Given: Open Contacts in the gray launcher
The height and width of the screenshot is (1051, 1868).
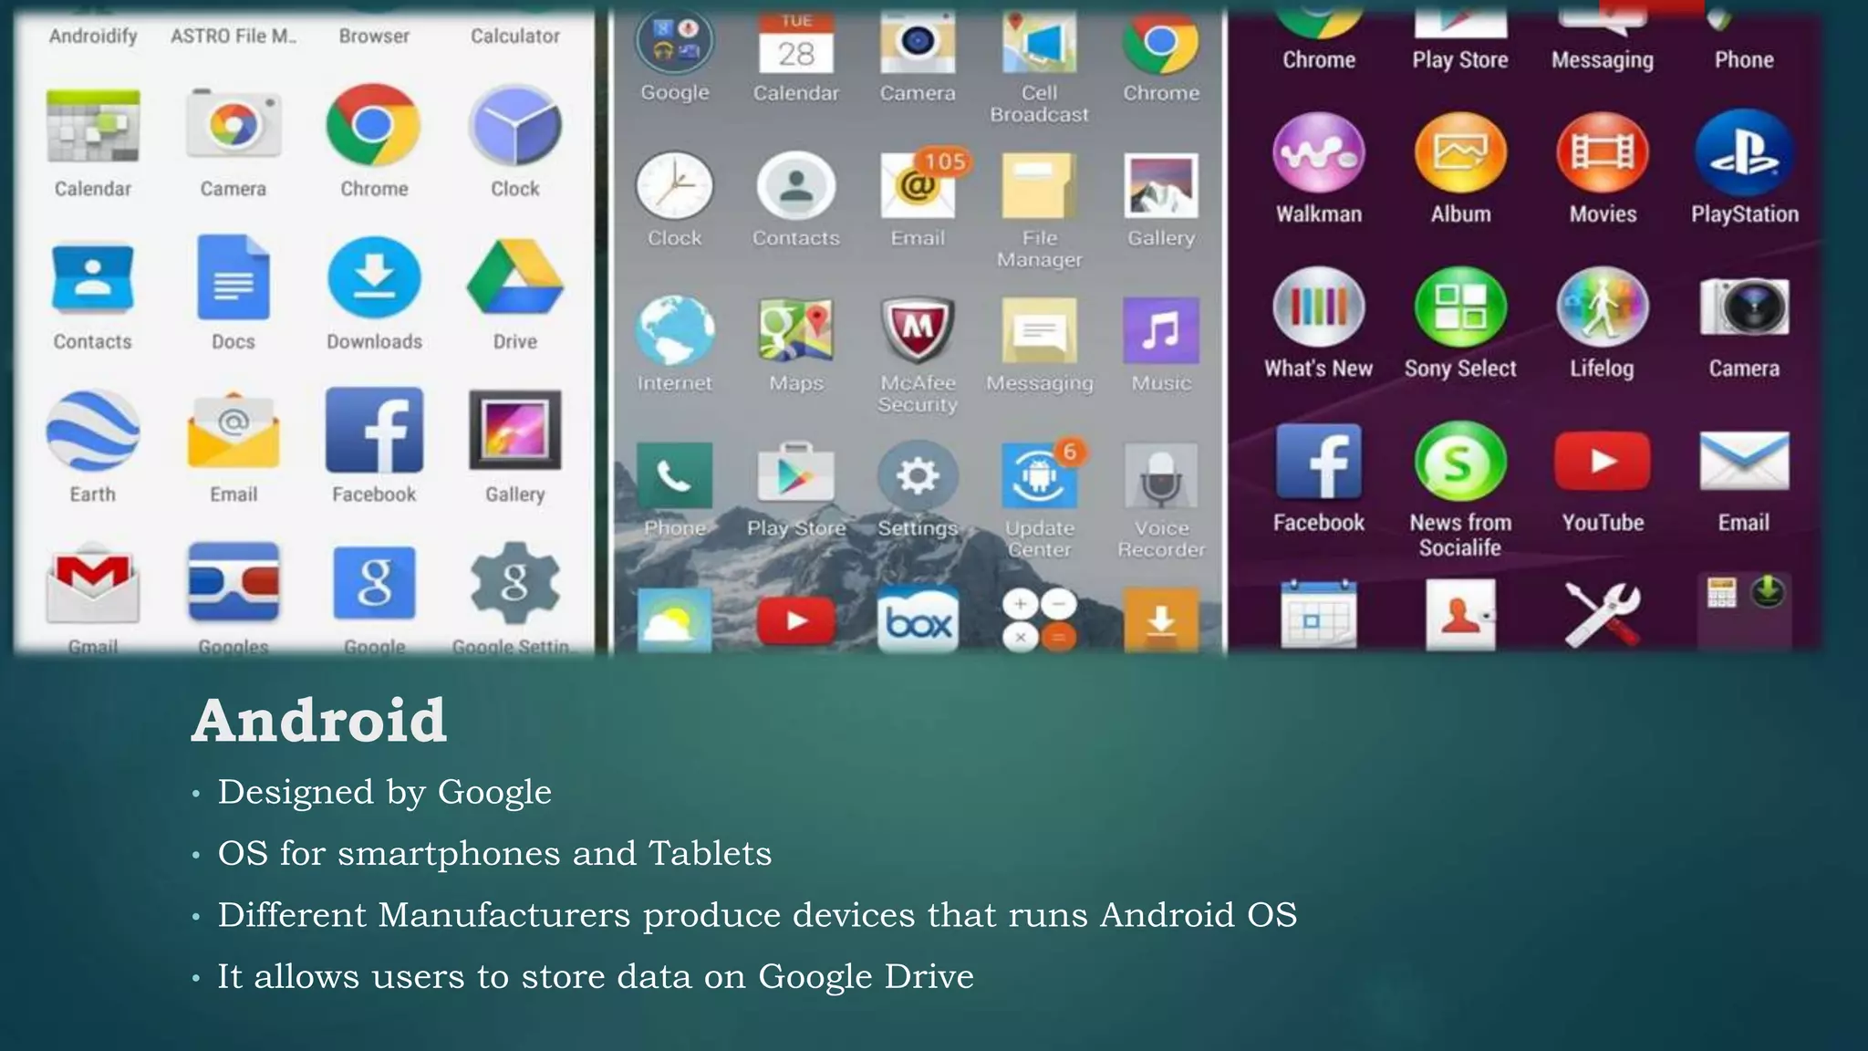Looking at the screenshot, I should 796,187.
